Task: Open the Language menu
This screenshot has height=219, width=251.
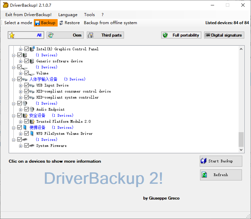Action: [68, 15]
